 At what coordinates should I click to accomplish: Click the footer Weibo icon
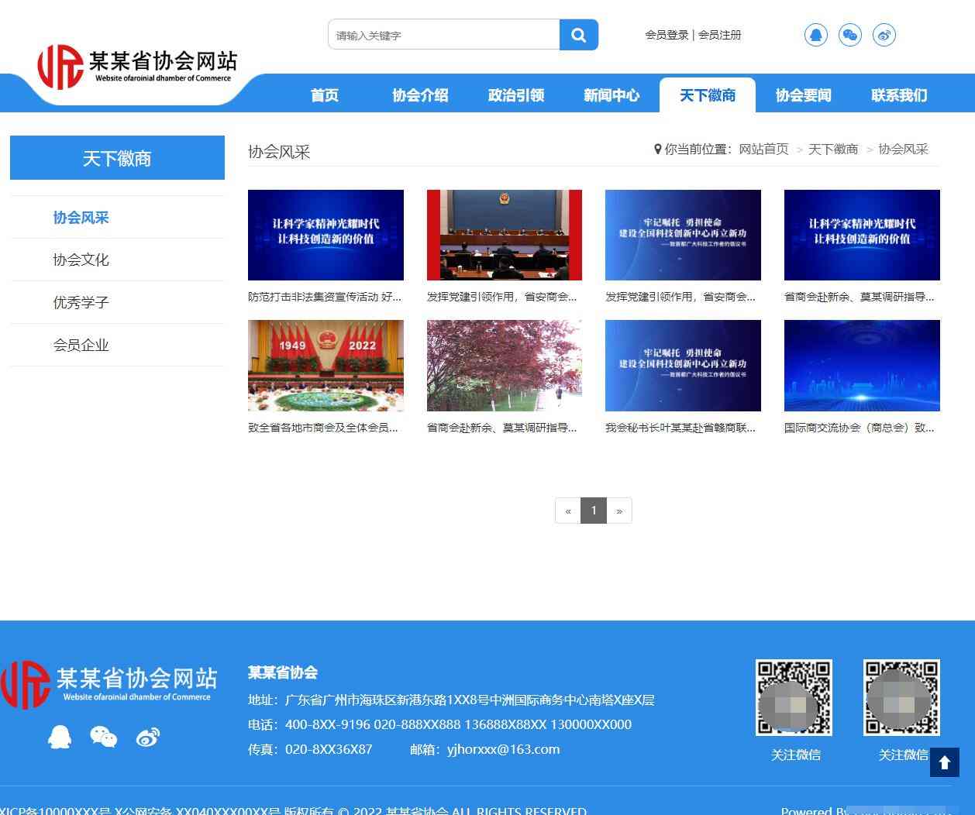click(x=147, y=737)
